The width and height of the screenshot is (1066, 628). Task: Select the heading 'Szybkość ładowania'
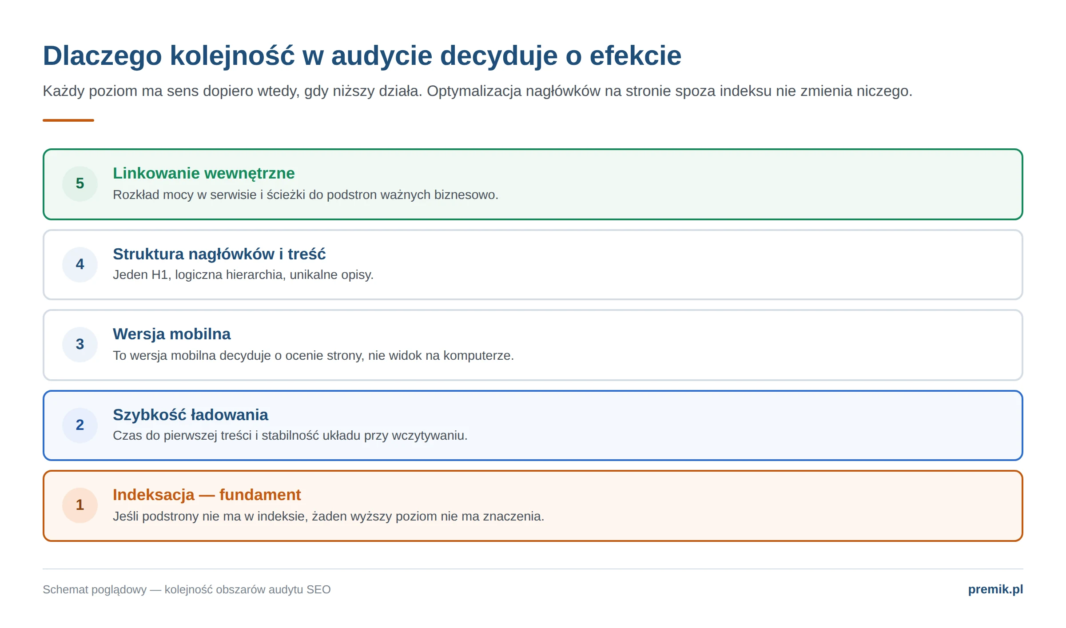(191, 415)
